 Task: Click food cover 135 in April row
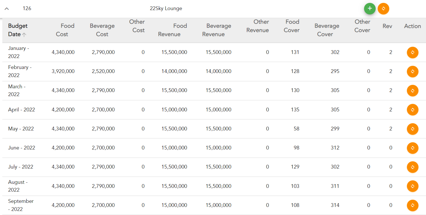pos(295,110)
